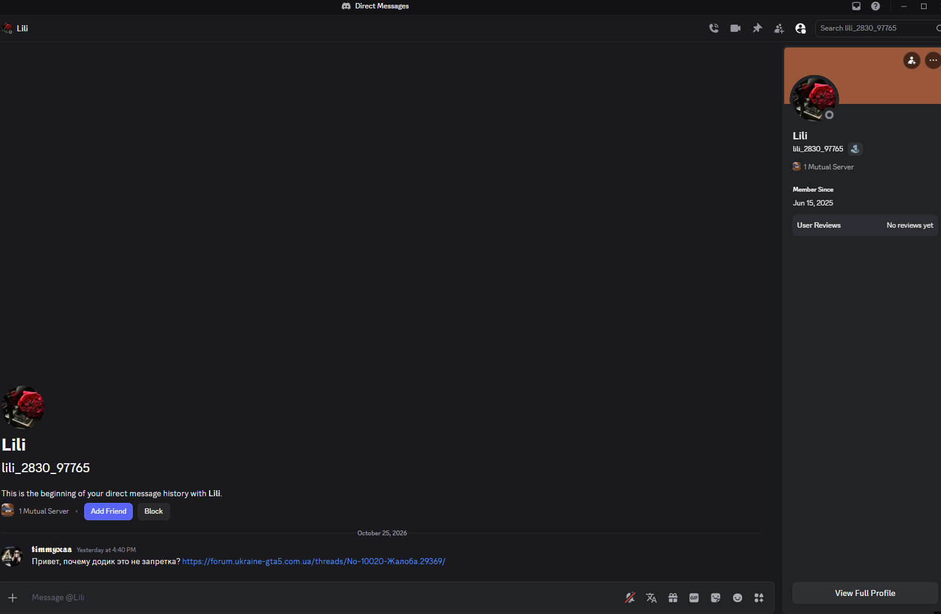Click the 1 Mutual Server text in the profile panel
941x614 pixels.
click(x=829, y=167)
